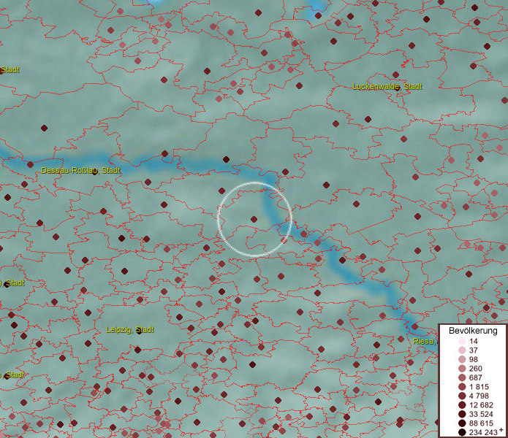
Task: Select the legend swatch for 14
Action: 462,342
